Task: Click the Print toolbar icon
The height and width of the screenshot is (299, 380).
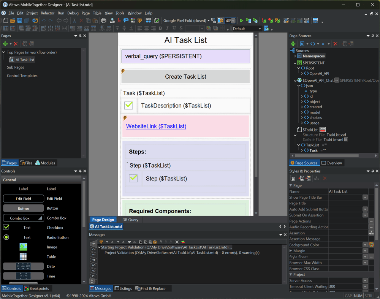Action: 103,21
